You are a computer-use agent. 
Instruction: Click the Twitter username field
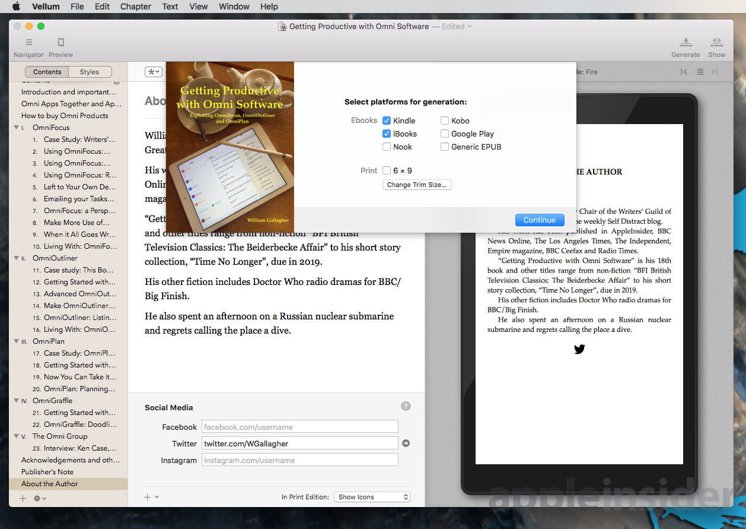[300, 443]
